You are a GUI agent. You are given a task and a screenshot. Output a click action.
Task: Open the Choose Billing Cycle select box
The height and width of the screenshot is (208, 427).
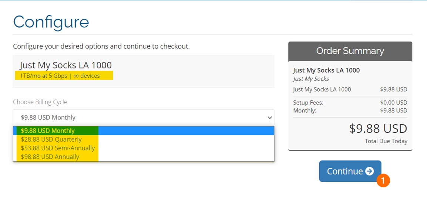[143, 118]
